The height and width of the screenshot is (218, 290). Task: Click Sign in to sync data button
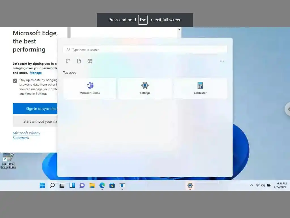click(x=35, y=109)
